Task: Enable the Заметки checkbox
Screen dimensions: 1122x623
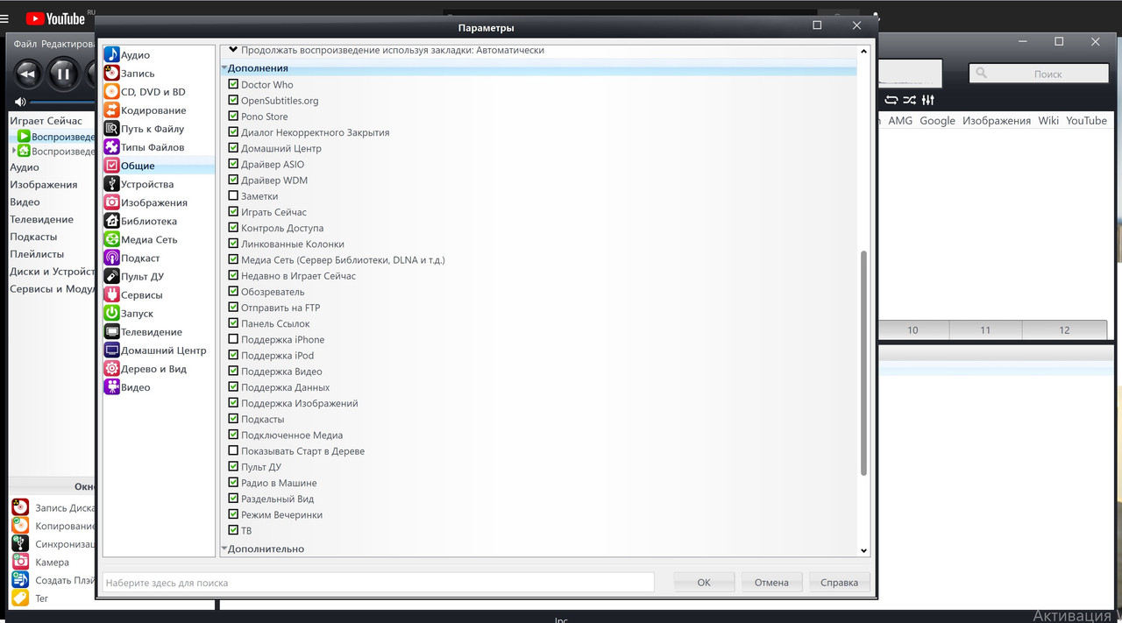Action: (x=233, y=196)
